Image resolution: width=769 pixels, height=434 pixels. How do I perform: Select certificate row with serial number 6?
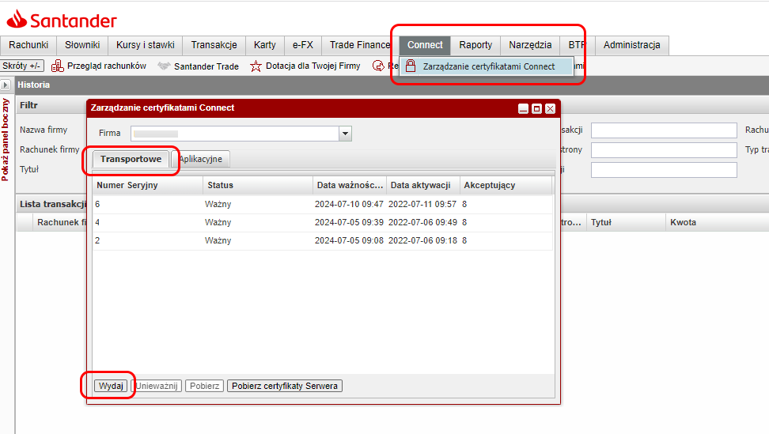(323, 204)
